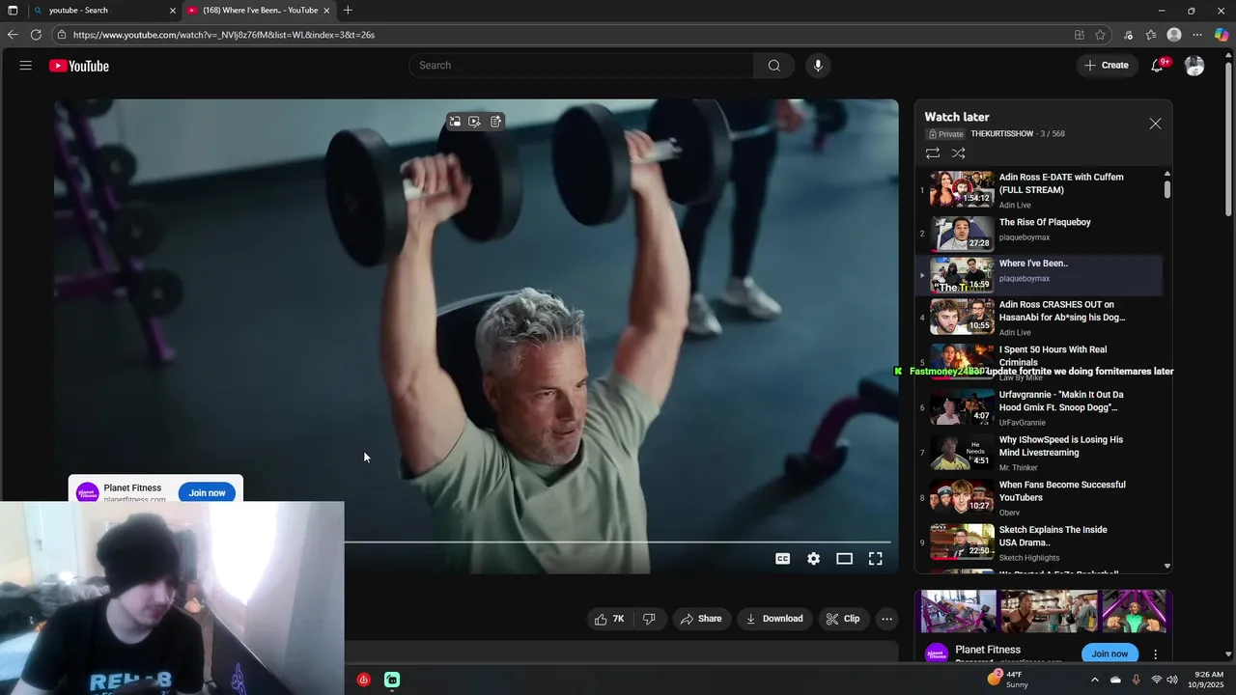Click playlist scrollbar down arrow
Viewport: 1236px width, 695px height.
point(1167,567)
